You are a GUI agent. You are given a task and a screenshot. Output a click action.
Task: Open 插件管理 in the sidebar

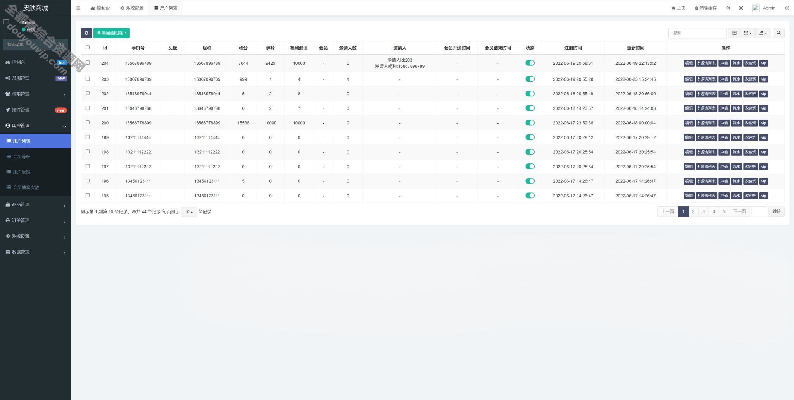(x=36, y=110)
